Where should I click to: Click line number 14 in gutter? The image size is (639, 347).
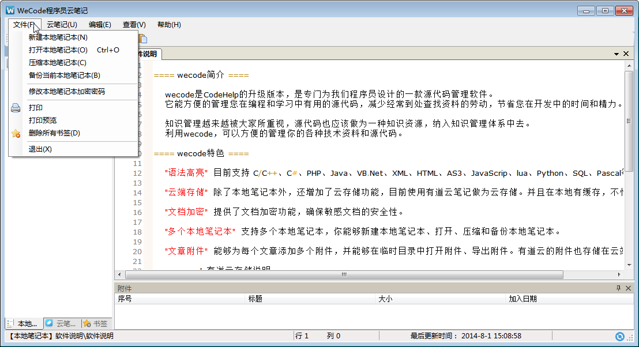click(137, 193)
